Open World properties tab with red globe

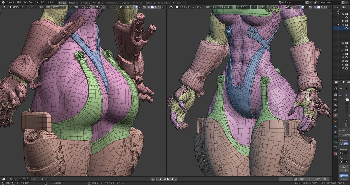click(336, 115)
